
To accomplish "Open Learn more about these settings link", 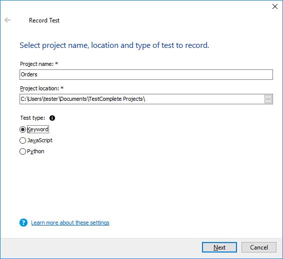I will coord(70,223).
